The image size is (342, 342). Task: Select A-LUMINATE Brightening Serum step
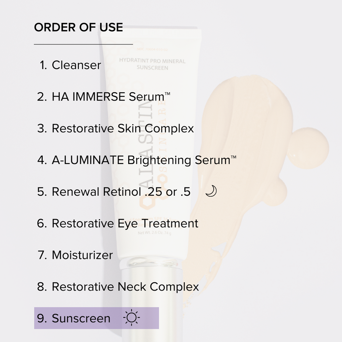pos(140,160)
